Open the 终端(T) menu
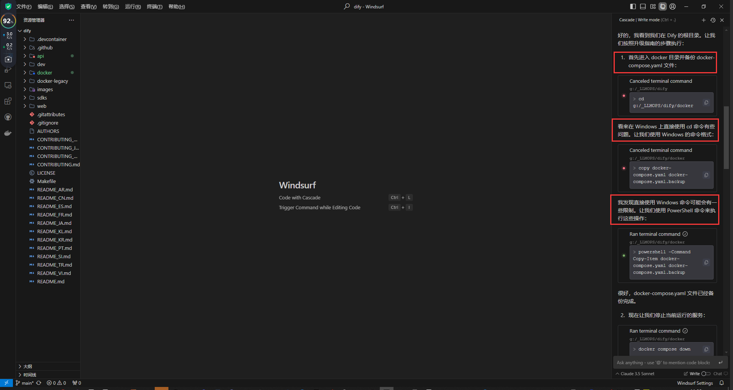This screenshot has height=390, width=733. (x=154, y=6)
